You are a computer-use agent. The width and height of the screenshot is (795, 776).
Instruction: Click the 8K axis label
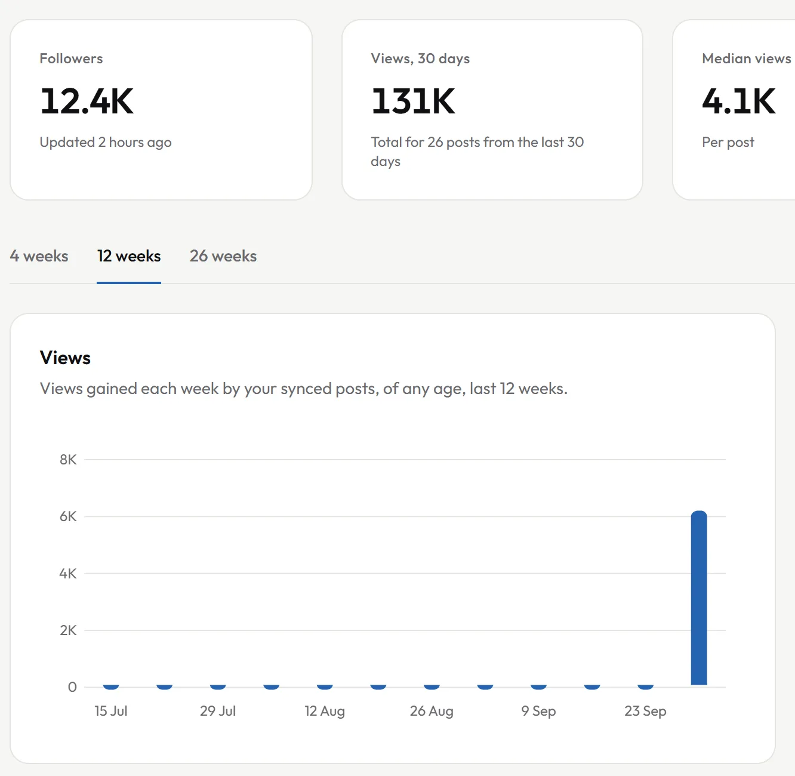(x=68, y=460)
